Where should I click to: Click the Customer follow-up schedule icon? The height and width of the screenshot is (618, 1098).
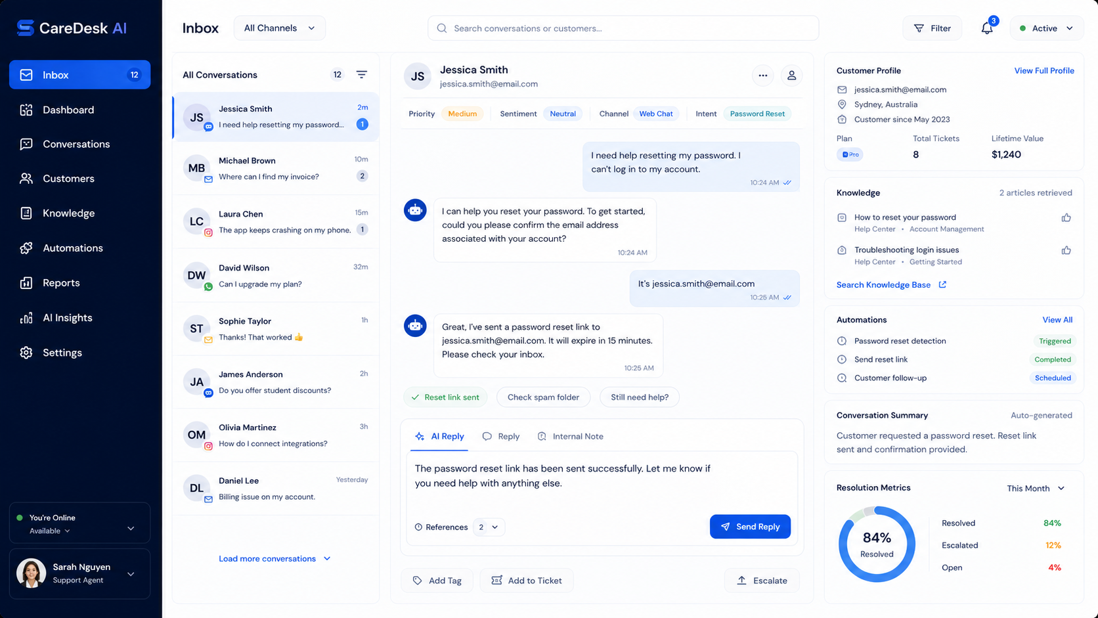[842, 378]
